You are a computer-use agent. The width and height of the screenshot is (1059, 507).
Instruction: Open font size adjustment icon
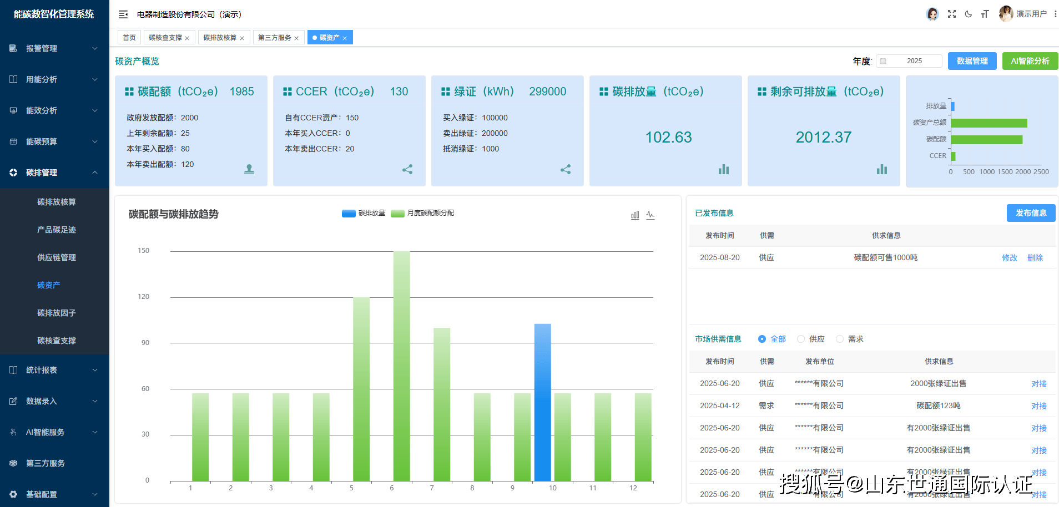coord(985,14)
